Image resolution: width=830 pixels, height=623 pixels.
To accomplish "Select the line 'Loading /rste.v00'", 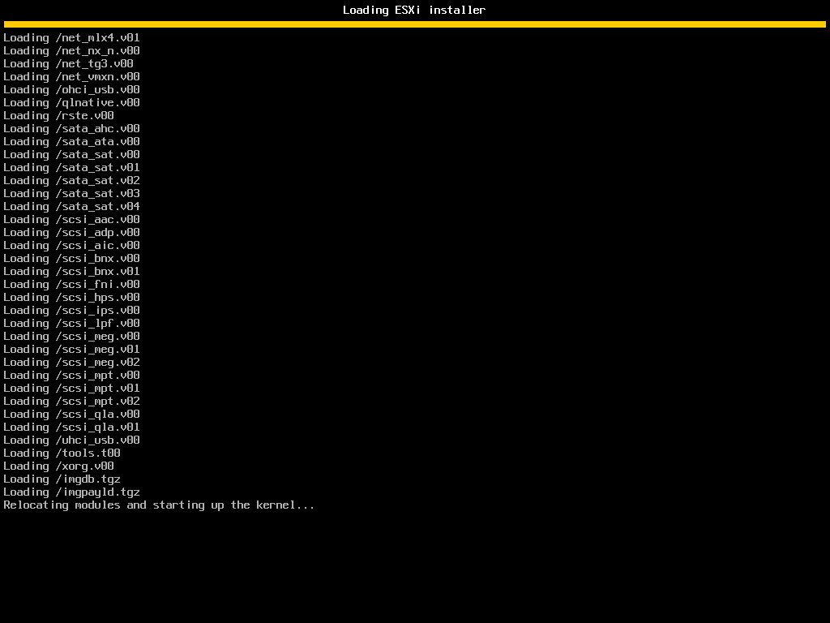I will [x=58, y=115].
